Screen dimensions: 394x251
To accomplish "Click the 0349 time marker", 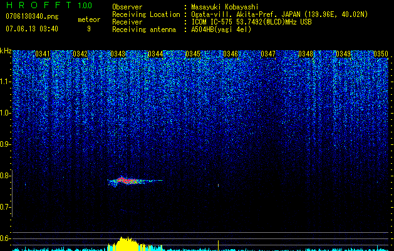I will coord(343,54).
